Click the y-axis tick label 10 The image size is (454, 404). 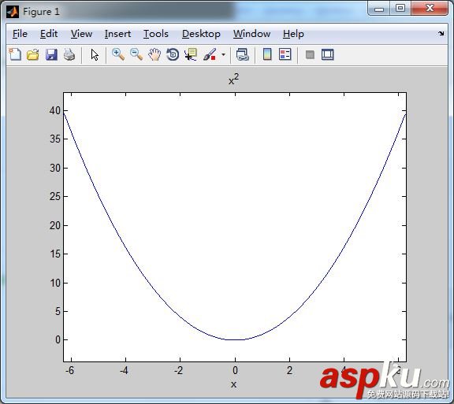pos(54,283)
